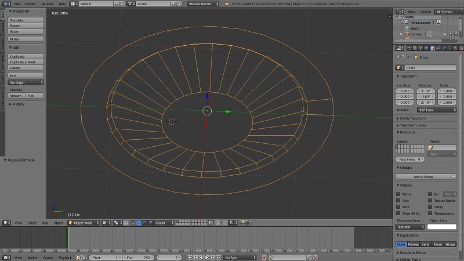Viewport: 464px width, 261px height.
Task: Select the Camera object in the outliner
Action: [x=415, y=34]
